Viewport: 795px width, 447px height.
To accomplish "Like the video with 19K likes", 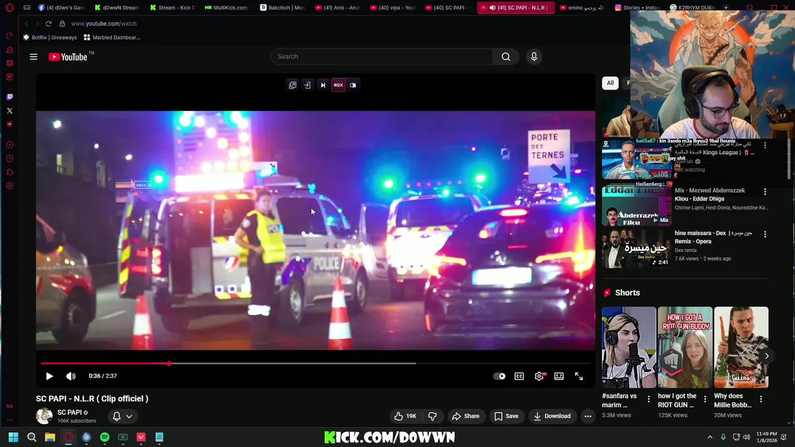I will click(x=405, y=416).
